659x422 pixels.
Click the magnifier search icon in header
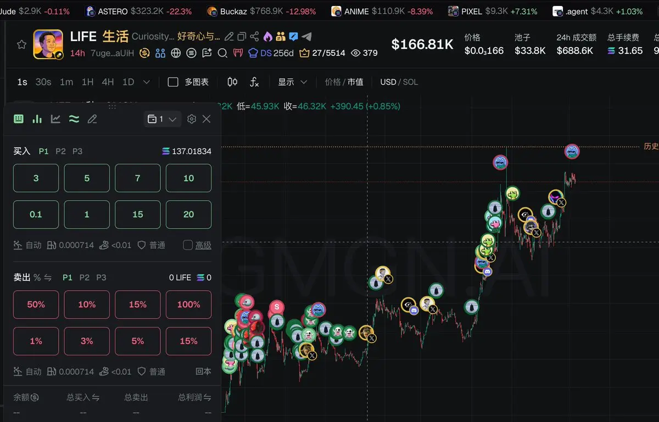tap(222, 53)
